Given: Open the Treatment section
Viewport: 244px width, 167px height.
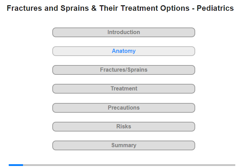Looking at the screenshot, I should tap(123, 89).
